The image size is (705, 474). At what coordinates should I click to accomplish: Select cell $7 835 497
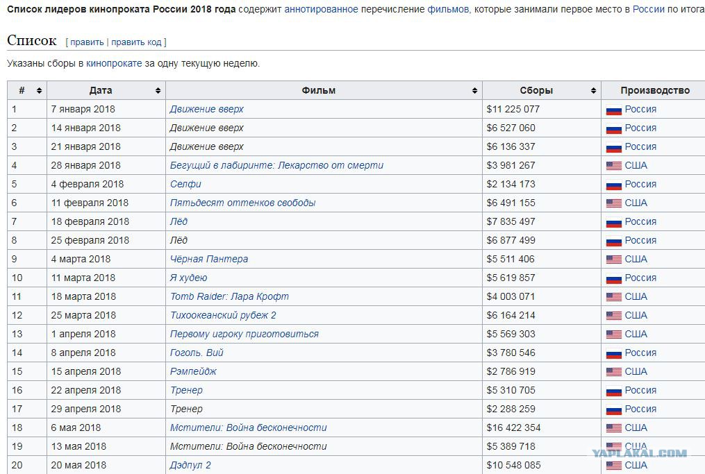541,221
